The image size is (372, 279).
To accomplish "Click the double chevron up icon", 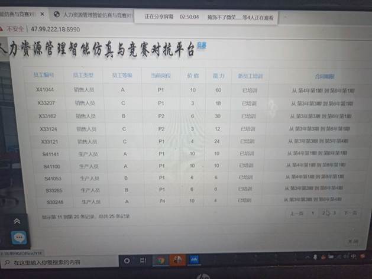I will pyautogui.click(x=17, y=220).
